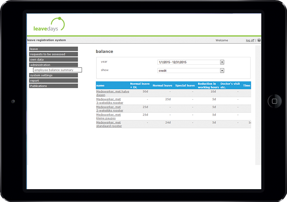The height and width of the screenshot is (202, 287).
Task: Click 25d value for kleine pauzes row
Action: click(x=146, y=114)
